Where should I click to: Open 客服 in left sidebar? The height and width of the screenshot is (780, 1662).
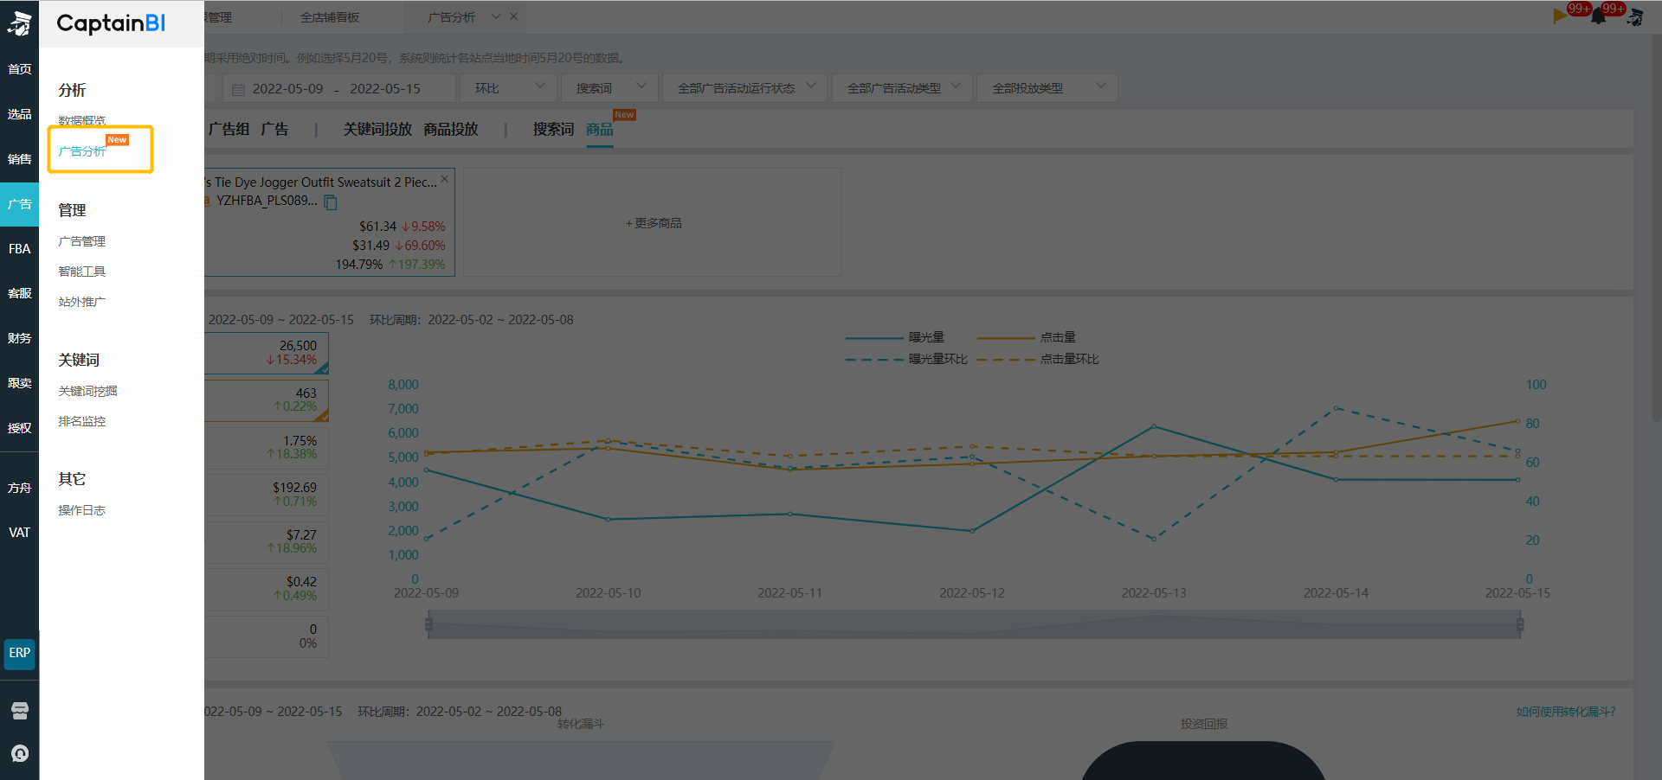pyautogui.click(x=20, y=293)
